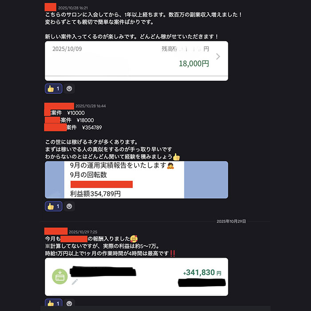Click the 利益額354,789円 text in image

pyautogui.click(x=95, y=194)
